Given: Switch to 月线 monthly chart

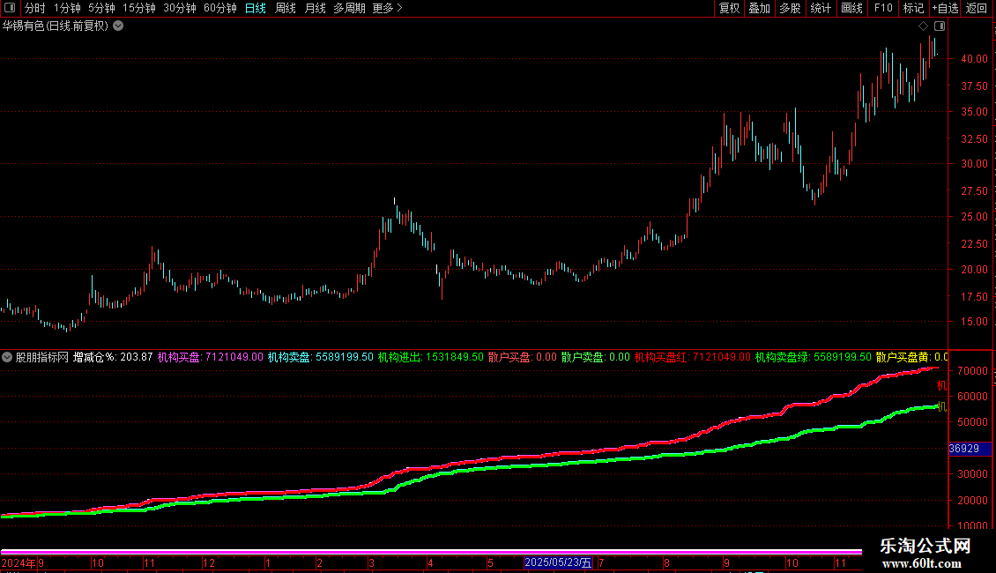Looking at the screenshot, I should [x=315, y=8].
